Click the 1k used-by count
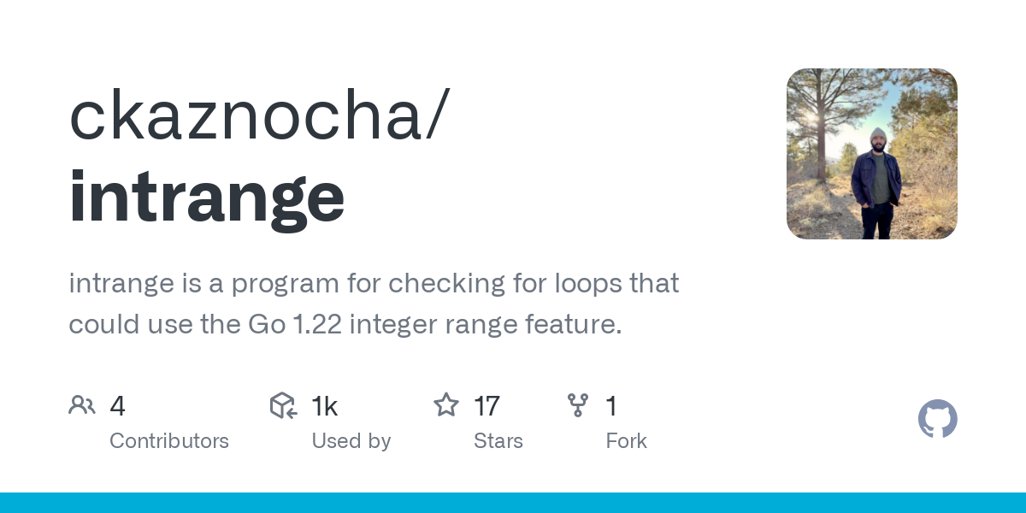This screenshot has height=513, width=1026. coord(325,406)
